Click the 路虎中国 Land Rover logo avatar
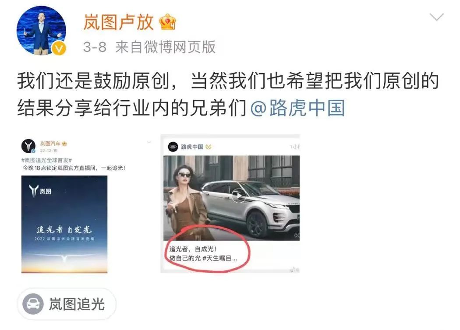 (x=173, y=147)
